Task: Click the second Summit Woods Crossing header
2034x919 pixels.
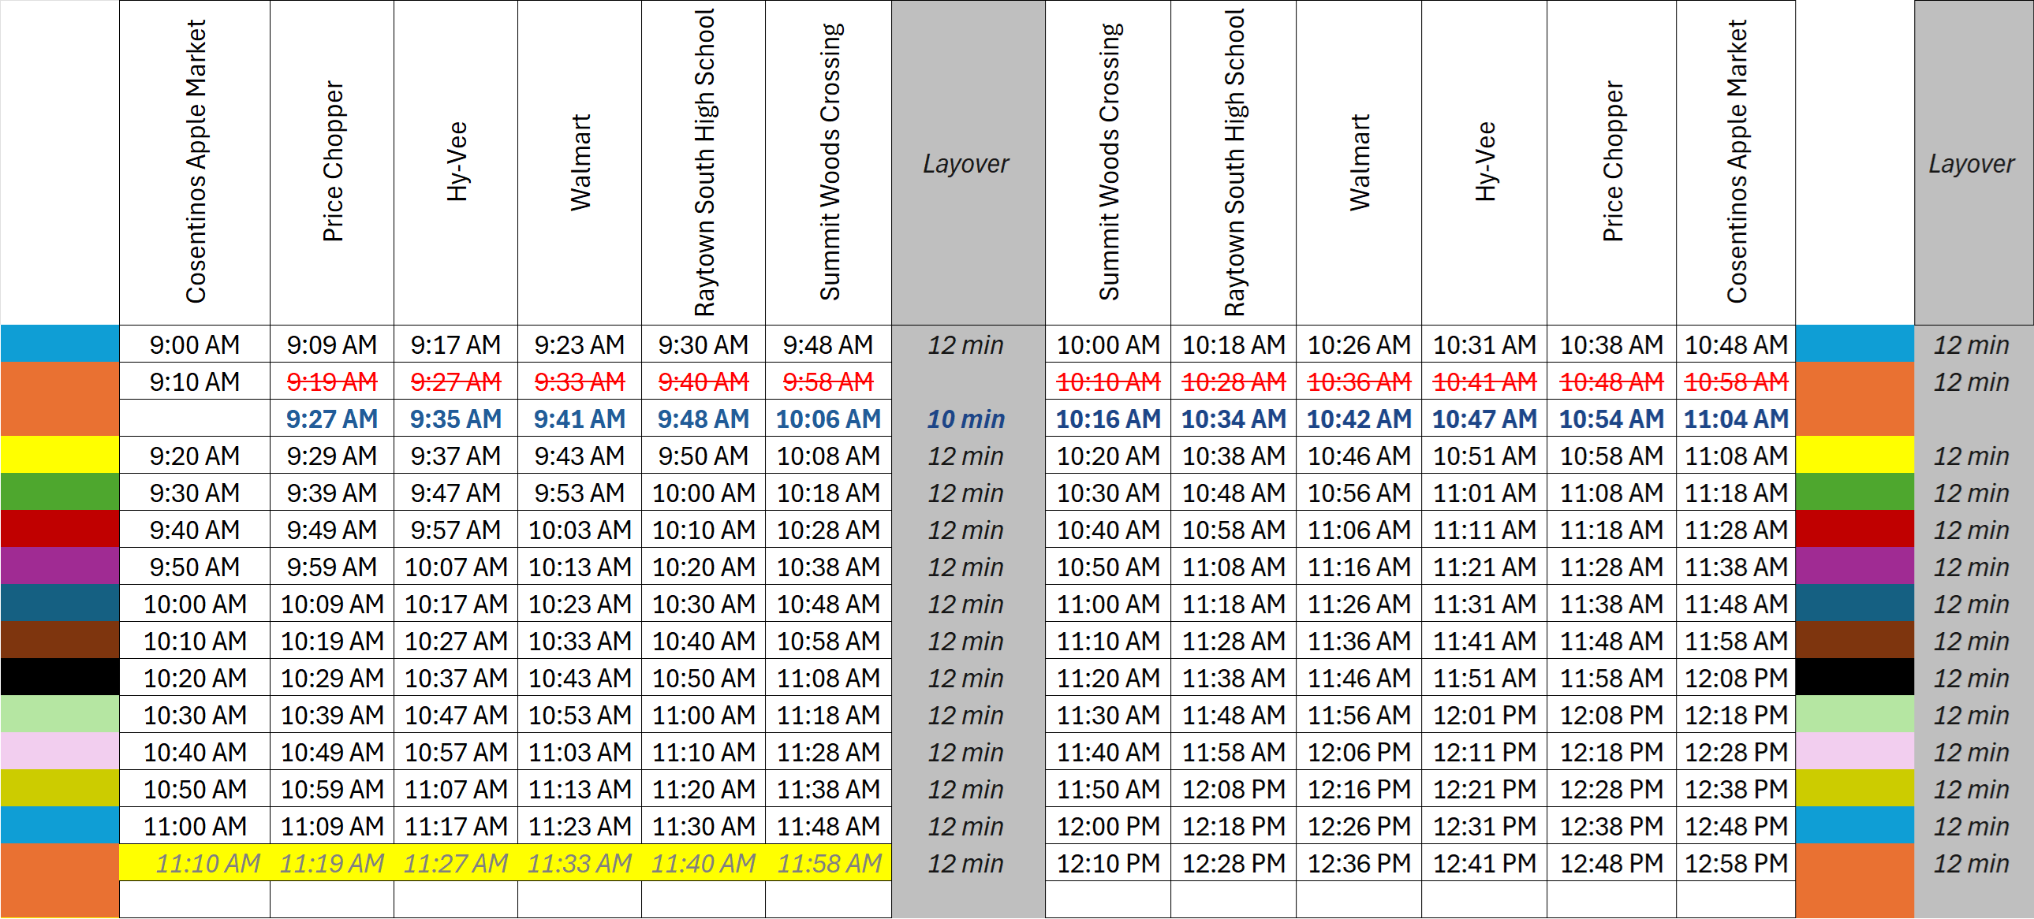Action: coord(1108,162)
